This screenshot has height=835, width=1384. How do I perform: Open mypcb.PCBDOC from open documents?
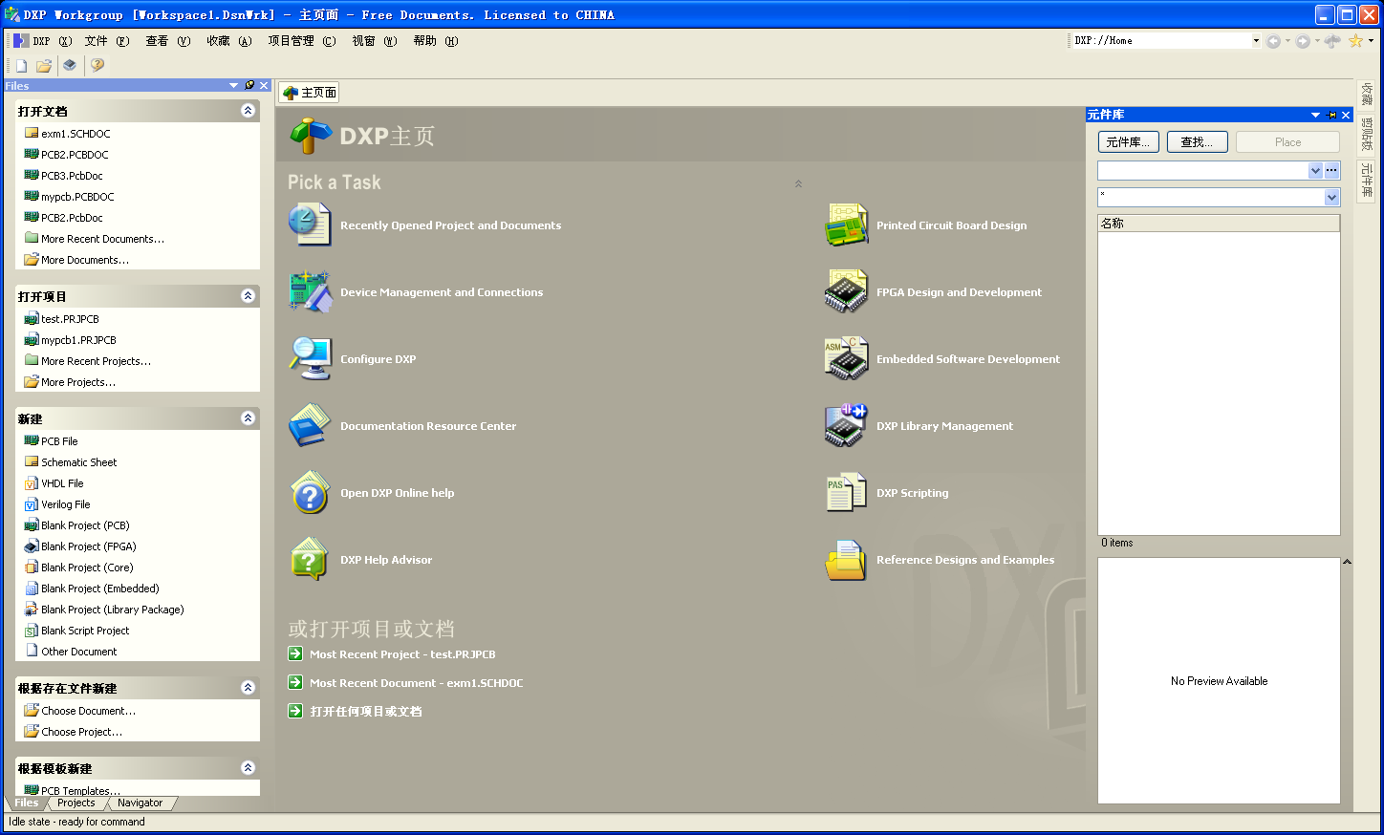[77, 197]
